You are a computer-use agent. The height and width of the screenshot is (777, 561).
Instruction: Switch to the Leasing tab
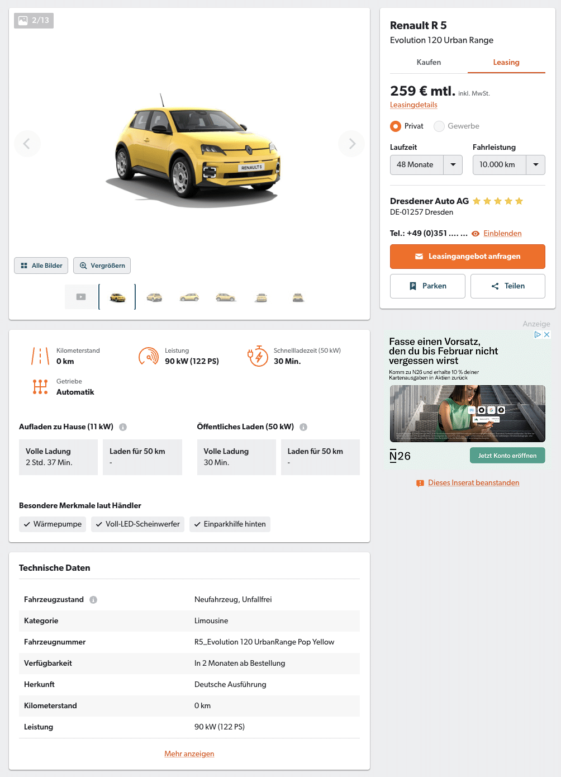(506, 63)
